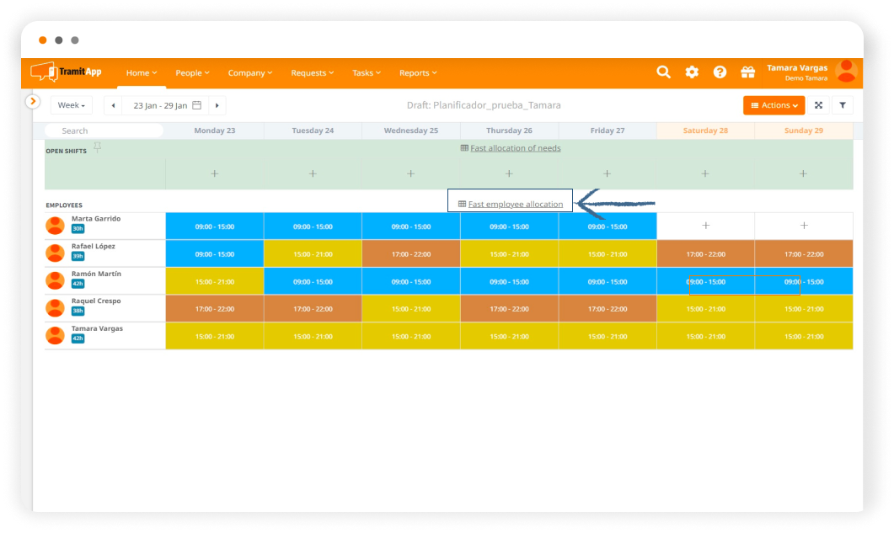Click Tamara Vargas's avatar photo
Screen dimensions: 894x533
pos(845,72)
